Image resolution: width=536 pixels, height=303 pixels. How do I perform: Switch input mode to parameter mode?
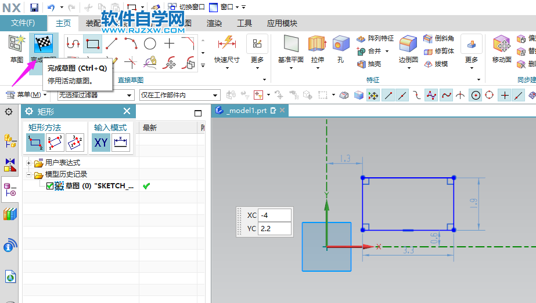121,142
